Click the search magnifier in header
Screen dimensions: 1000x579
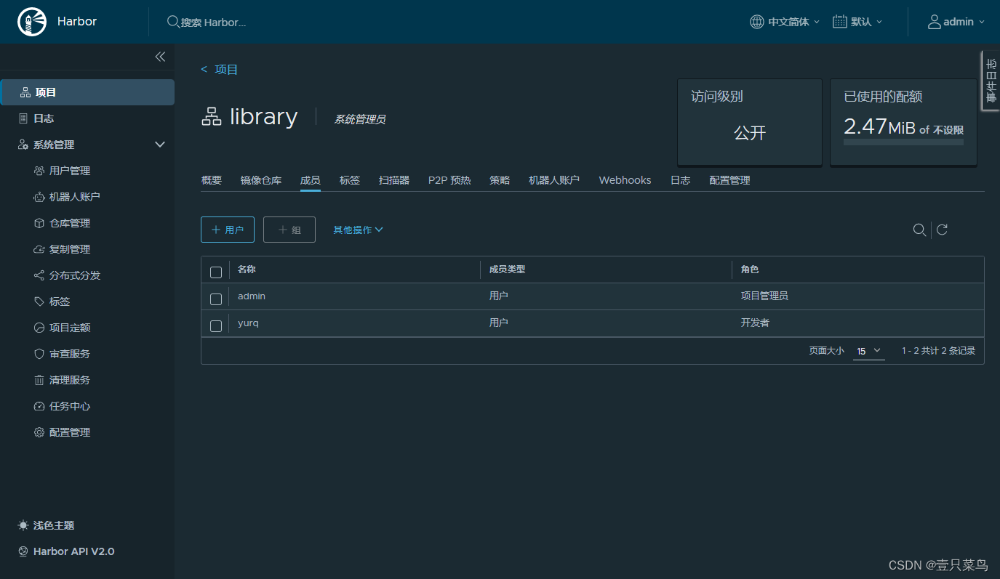(x=173, y=22)
